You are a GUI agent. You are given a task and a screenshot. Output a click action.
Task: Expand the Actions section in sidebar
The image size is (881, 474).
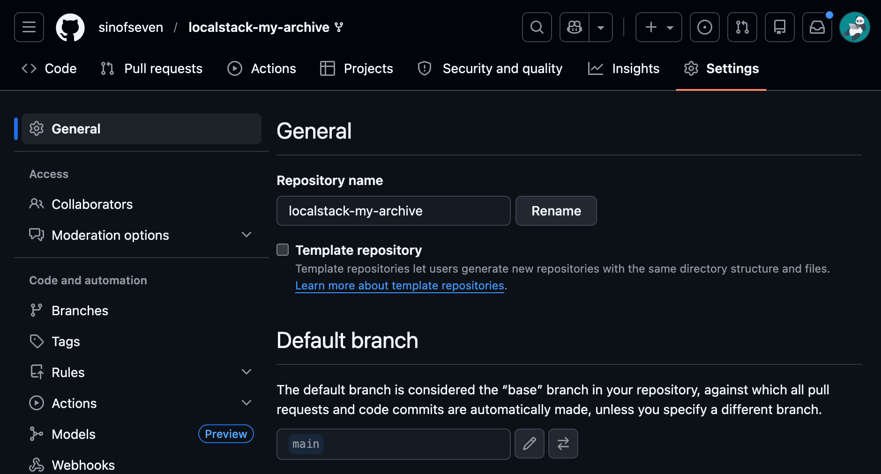246,403
